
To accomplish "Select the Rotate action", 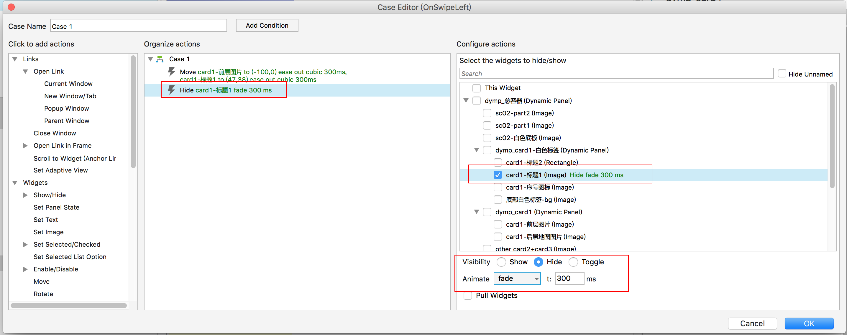I will 43,294.
